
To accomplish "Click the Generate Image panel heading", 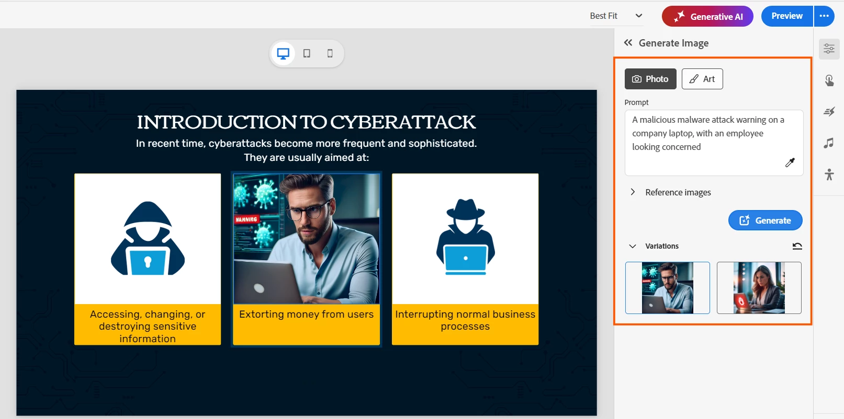I will (x=673, y=43).
